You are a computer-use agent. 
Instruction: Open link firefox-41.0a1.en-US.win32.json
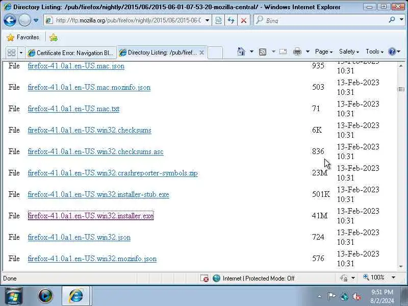pos(79,237)
